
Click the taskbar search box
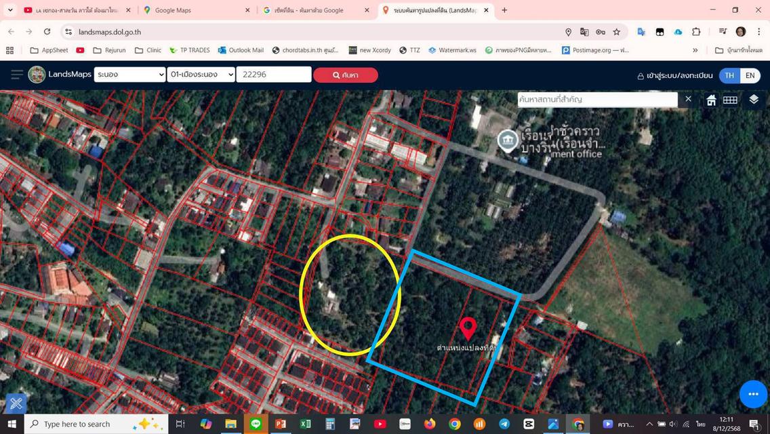(x=96, y=424)
